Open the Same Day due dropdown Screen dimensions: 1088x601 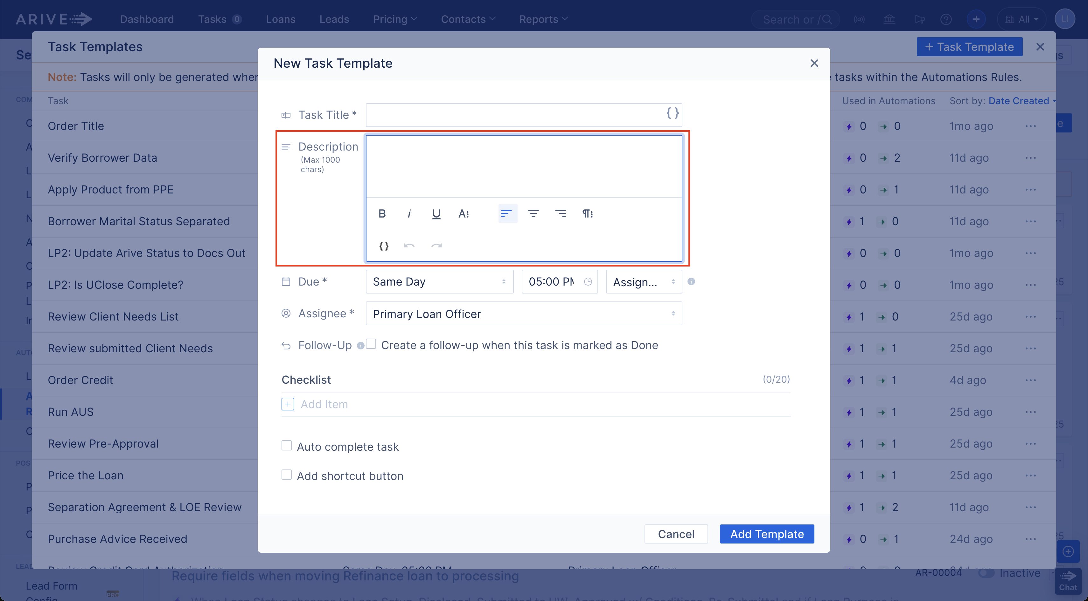tap(439, 281)
